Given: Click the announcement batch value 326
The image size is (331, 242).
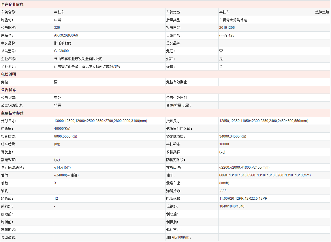Looking at the screenshot, I should coord(57,28).
